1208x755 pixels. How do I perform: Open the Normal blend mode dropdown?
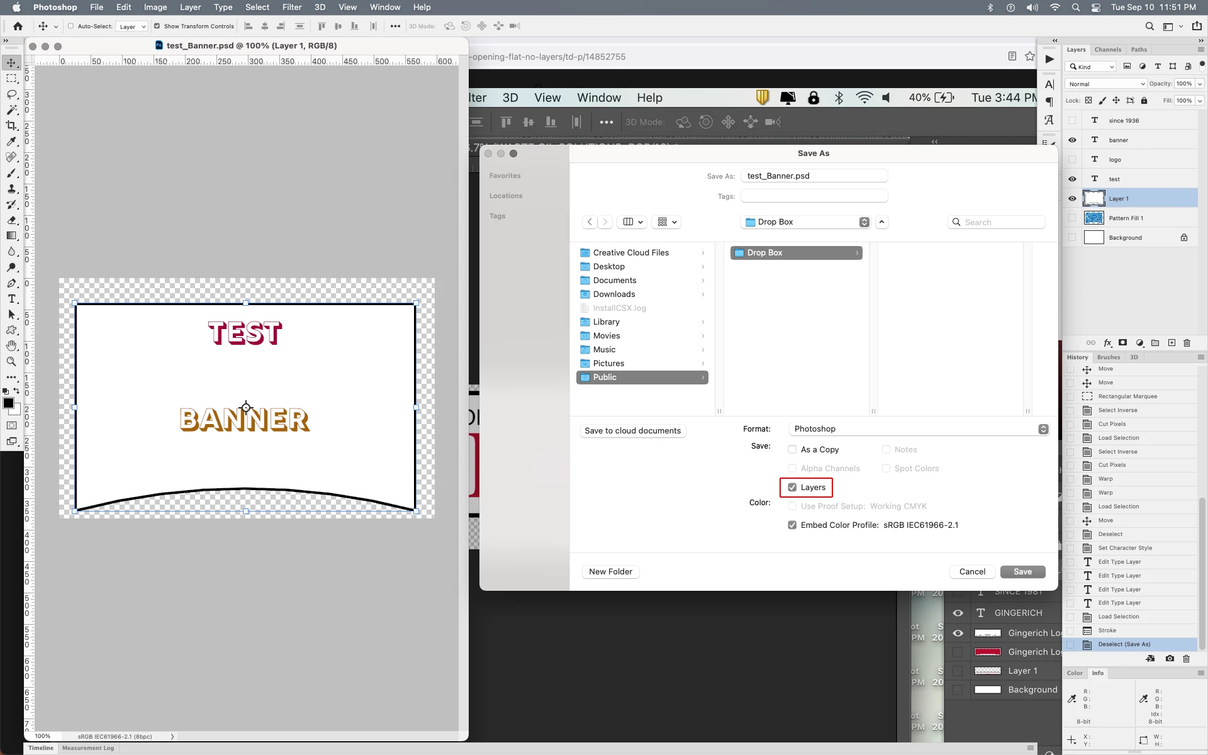(x=1106, y=84)
